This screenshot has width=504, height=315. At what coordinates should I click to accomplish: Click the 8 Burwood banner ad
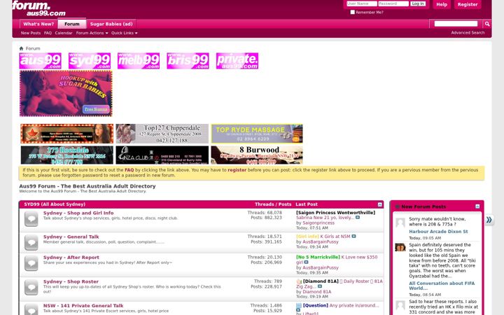(x=257, y=155)
